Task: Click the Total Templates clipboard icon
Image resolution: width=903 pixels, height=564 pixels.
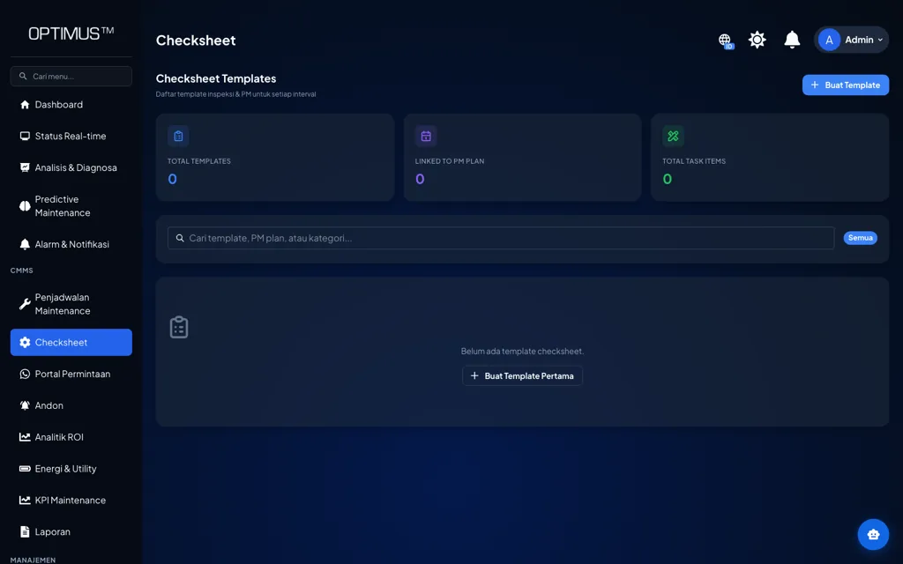Action: pyautogui.click(x=178, y=137)
